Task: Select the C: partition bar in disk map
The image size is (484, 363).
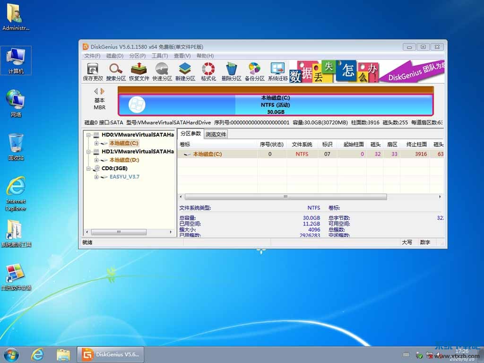Action: 276,105
